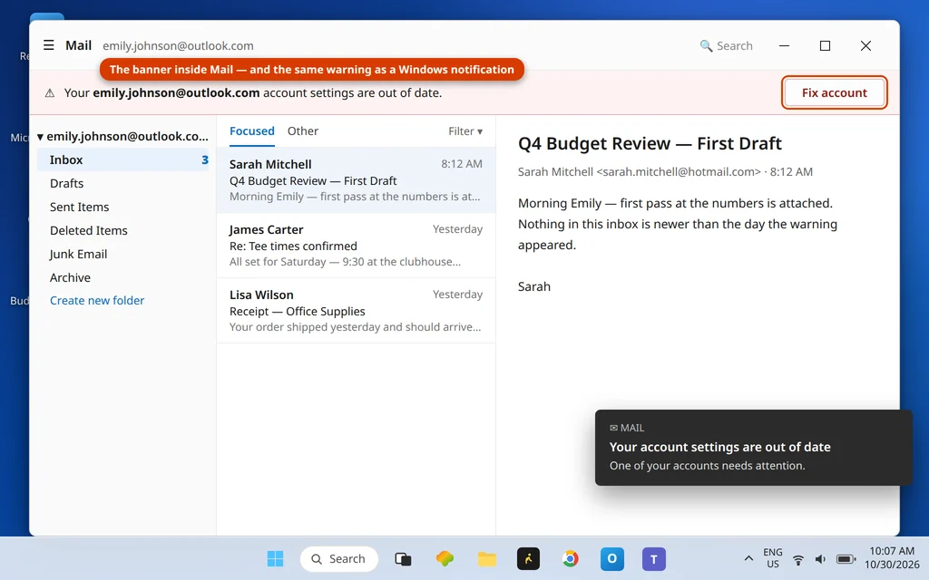Open the hamburger navigation menu in Mail

49,45
